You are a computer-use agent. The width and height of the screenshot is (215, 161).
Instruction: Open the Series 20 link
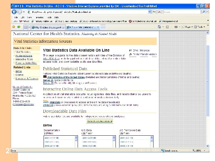48,80
